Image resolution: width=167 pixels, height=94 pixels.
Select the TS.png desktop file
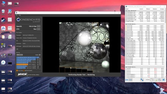[x=3, y=89]
